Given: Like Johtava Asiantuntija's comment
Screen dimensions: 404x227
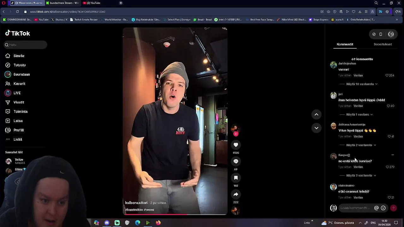Looking at the screenshot, I should pos(389,137).
